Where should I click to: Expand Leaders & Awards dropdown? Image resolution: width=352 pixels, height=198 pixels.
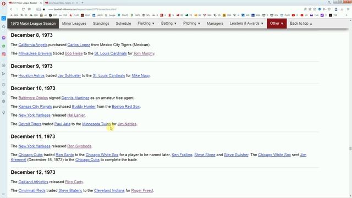click(246, 23)
